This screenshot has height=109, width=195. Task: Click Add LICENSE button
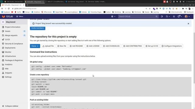pos(93,46)
